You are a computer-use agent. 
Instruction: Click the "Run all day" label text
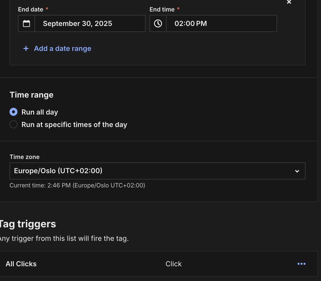pos(40,112)
